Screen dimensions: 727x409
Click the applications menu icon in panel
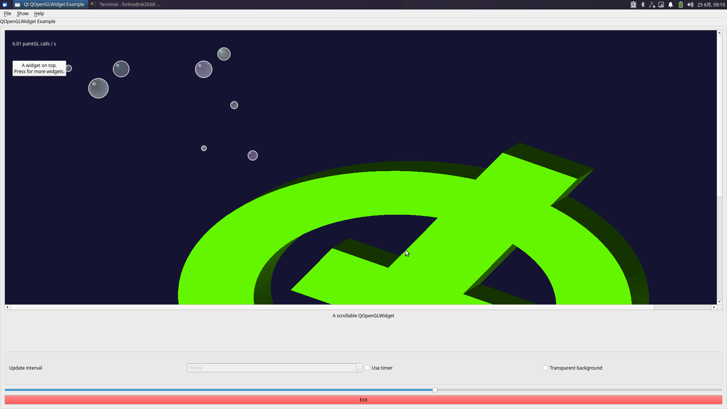click(5, 5)
